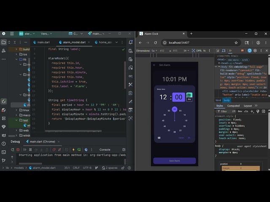Click the html breadcrumb in DevTools
This screenshot has width=270, height=202.
point(218,100)
